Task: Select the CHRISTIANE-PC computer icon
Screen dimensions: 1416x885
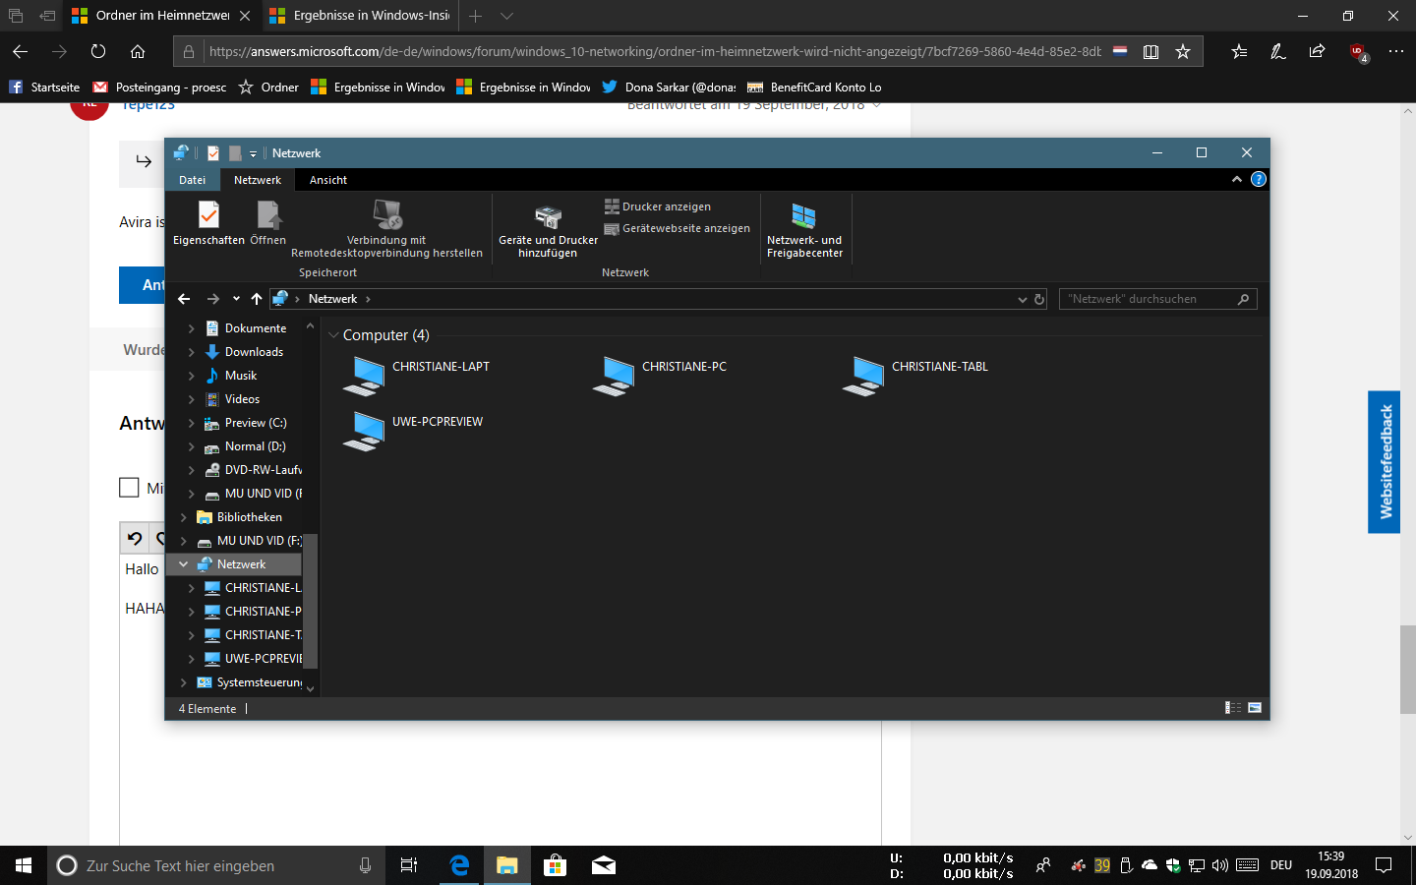Action: tap(661, 377)
